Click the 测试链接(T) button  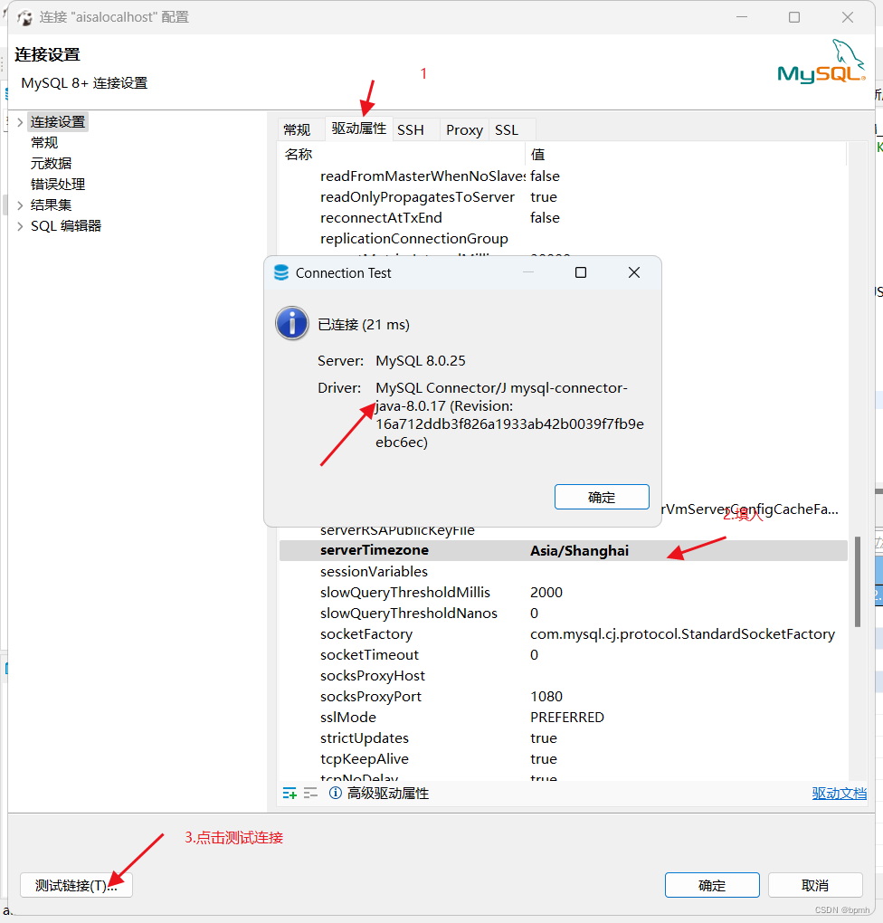click(x=76, y=885)
